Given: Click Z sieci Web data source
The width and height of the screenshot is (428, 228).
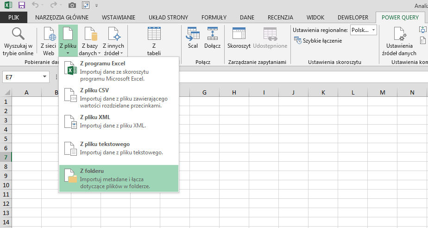Looking at the screenshot, I should coord(48,42).
